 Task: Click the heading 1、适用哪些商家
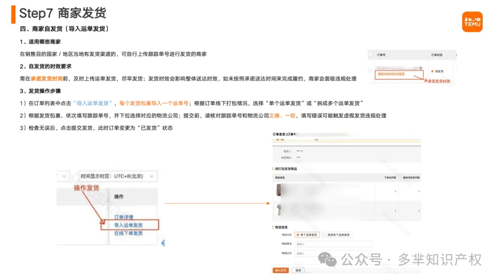pos(40,42)
